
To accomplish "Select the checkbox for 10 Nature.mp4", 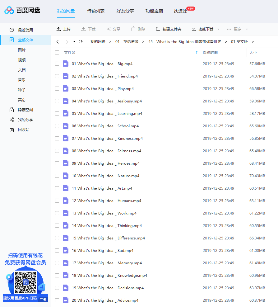I will 57,176.
